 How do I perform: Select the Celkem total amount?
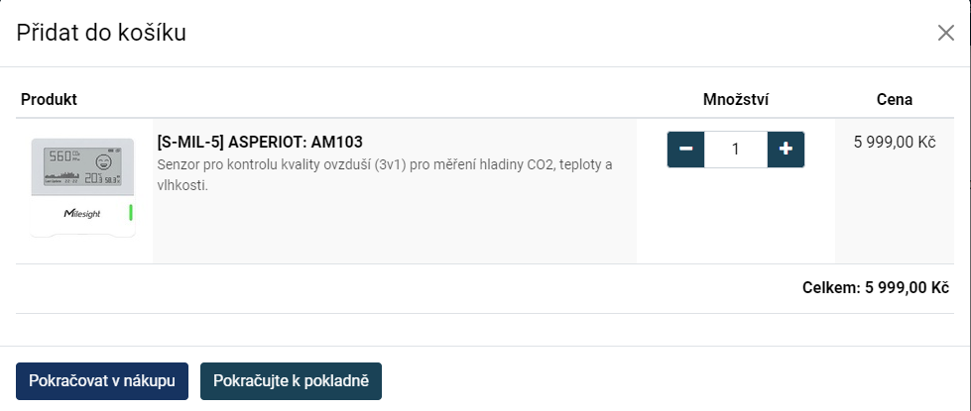coord(876,288)
